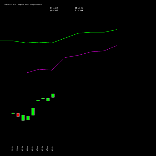Select the open value 'O: 4.00'
This screenshot has height=156, width=156.
pos(54,11)
